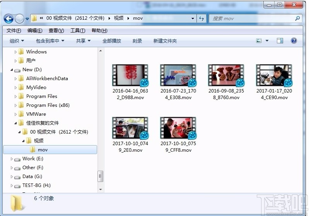
Task: Open the 共享 dropdown
Action: click(83, 41)
